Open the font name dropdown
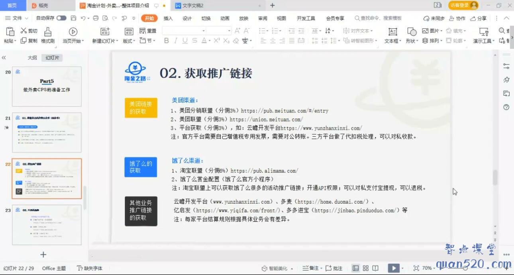The width and height of the screenshot is (514, 275). (204, 31)
